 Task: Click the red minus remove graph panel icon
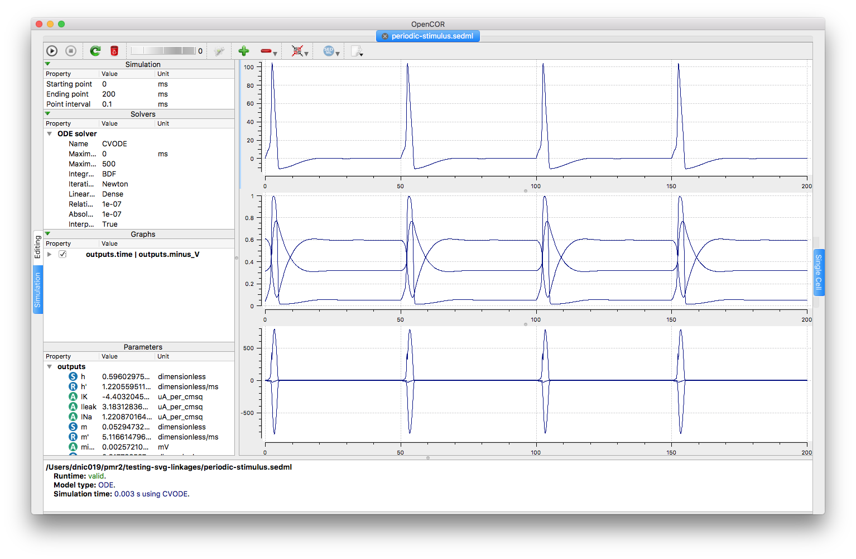[266, 51]
